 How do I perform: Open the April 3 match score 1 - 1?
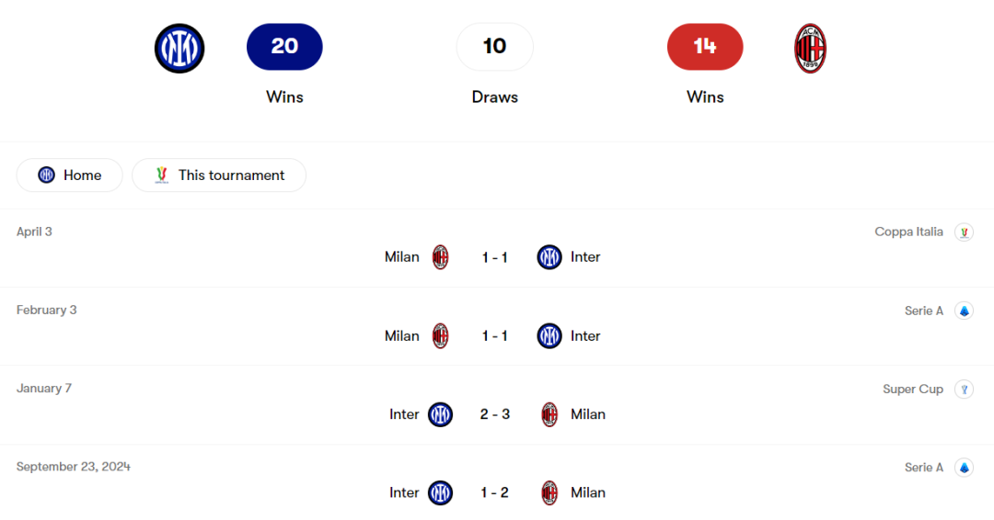coord(495,257)
